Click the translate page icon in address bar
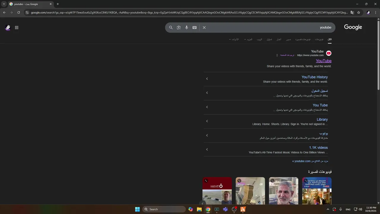This screenshot has height=214, width=380. point(352,12)
